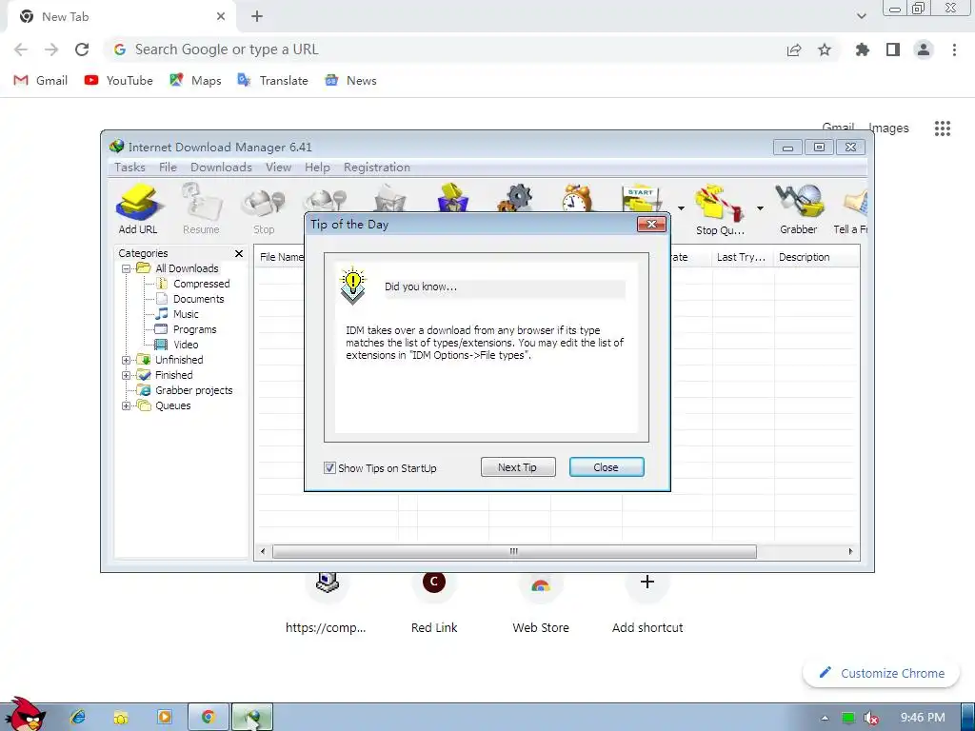This screenshot has width=975, height=731.
Task: Click the scrollbar right arrow in download list
Action: click(x=850, y=551)
